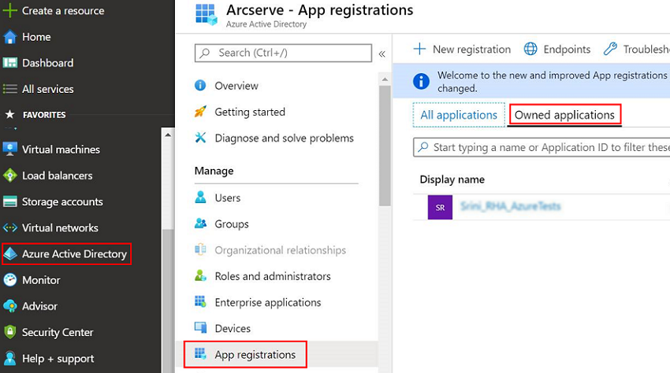
Task: Click the Users person icon
Action: (200, 198)
